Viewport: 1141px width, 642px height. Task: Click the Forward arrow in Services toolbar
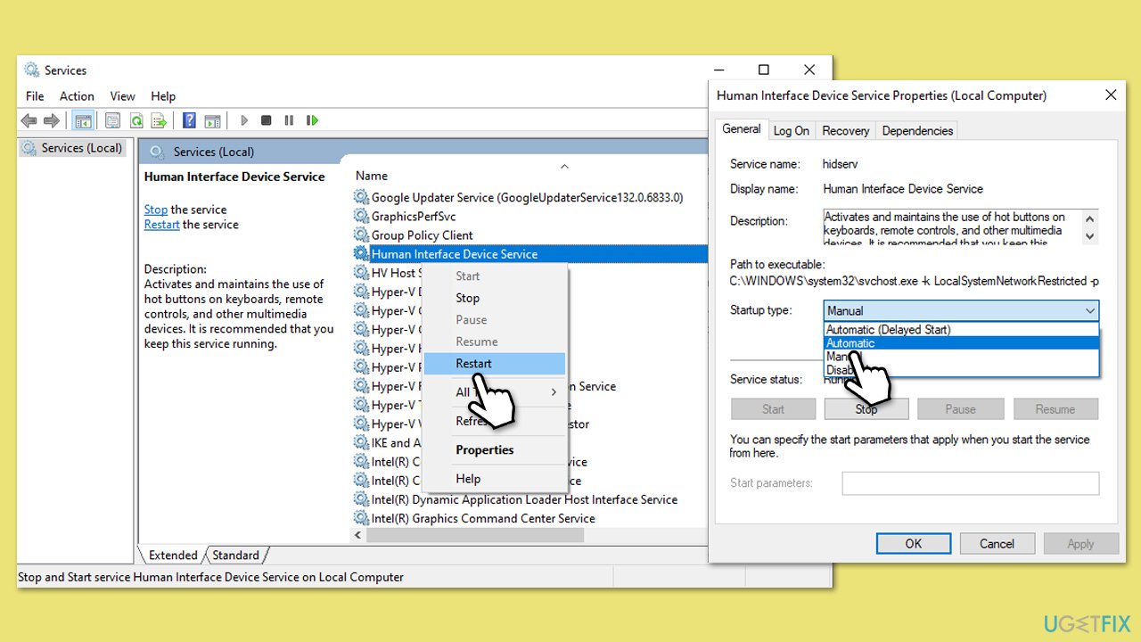(52, 120)
